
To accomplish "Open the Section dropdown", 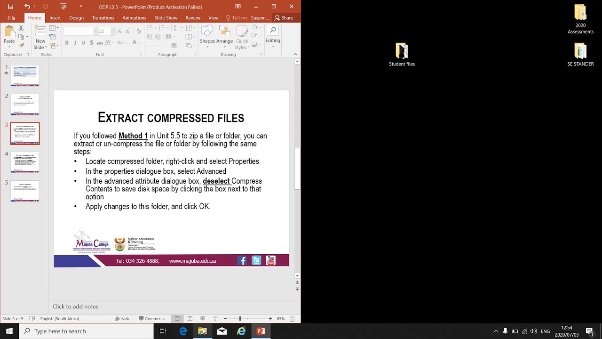I will (54, 45).
